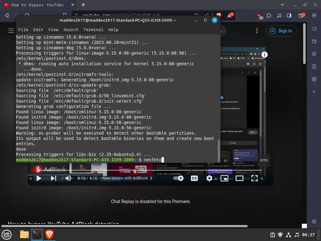Open the network connection tray icon
This screenshot has height=241, width=321.
[x=288, y=235]
